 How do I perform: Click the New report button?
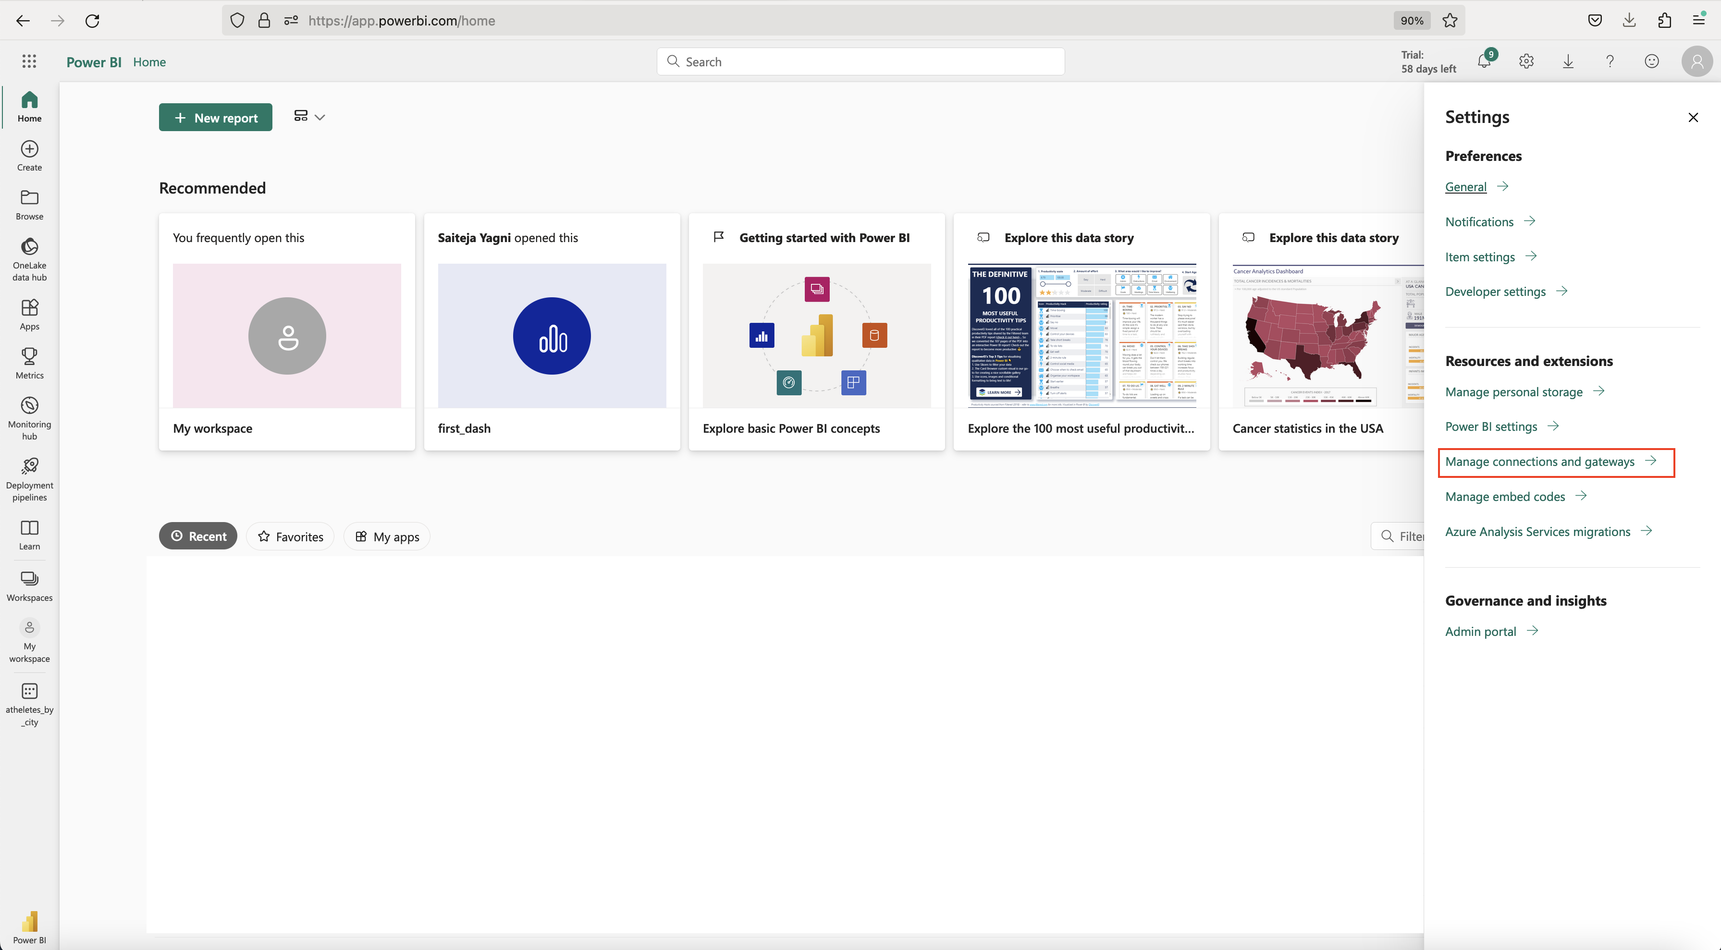(x=216, y=118)
